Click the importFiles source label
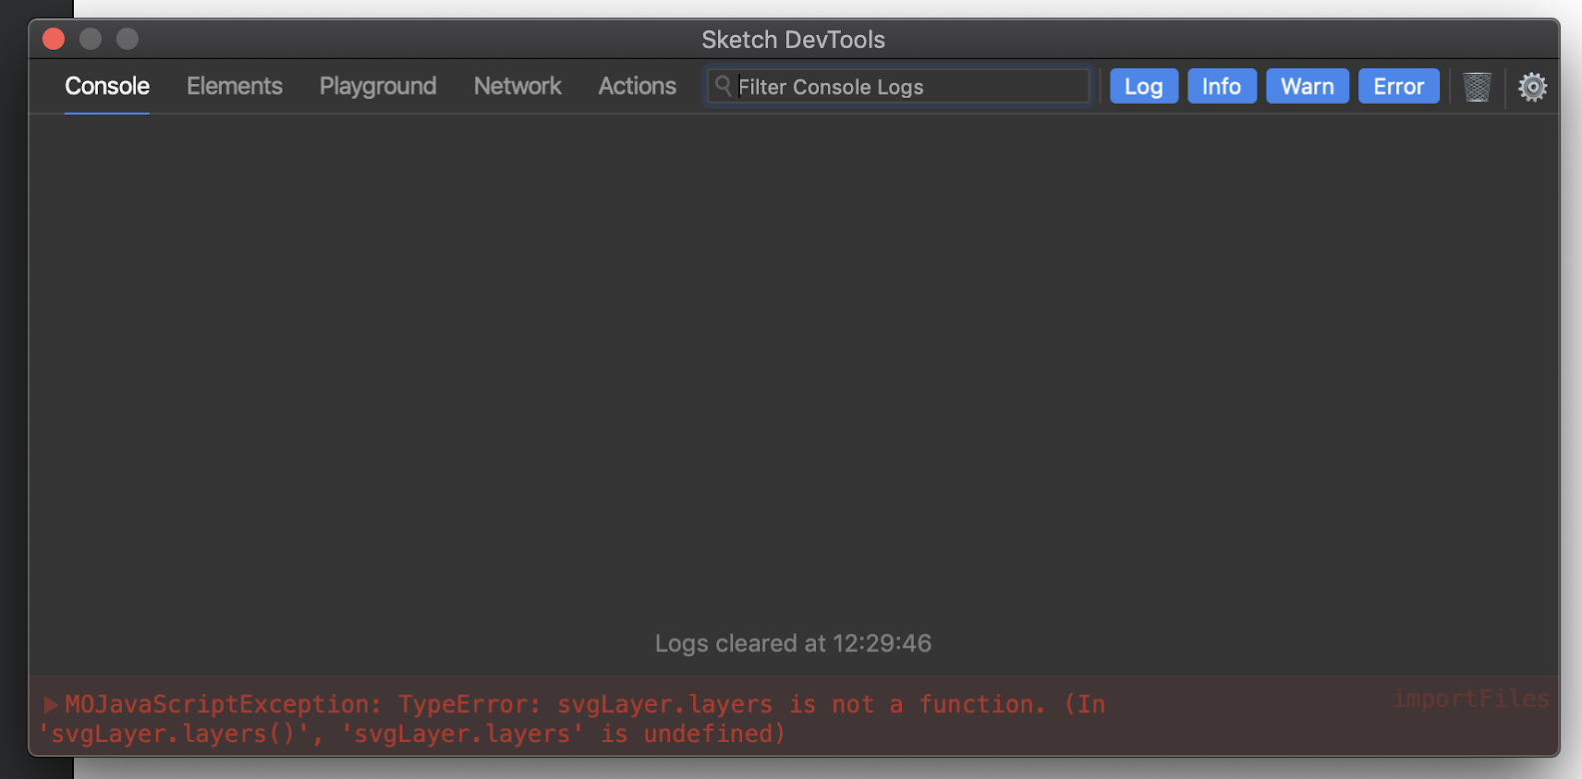This screenshot has width=1582, height=779. point(1471,699)
